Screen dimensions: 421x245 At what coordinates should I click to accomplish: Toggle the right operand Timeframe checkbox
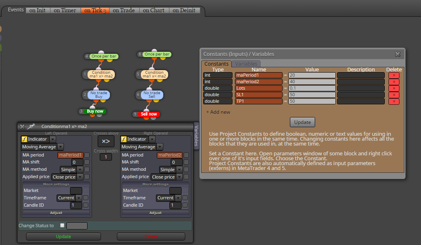pos(185,198)
